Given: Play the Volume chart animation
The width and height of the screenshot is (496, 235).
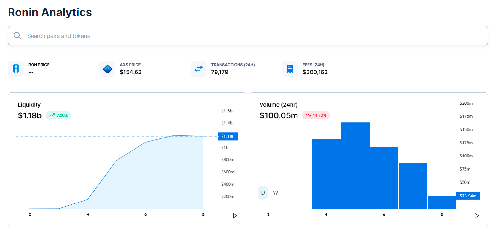Looking at the screenshot, I should [476, 216].
